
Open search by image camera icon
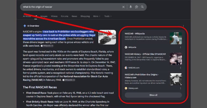(x=137, y=7)
